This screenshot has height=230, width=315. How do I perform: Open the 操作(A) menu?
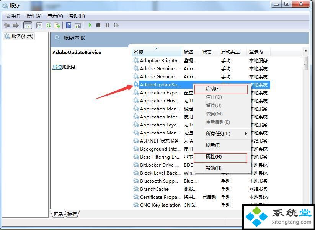tap(34, 16)
